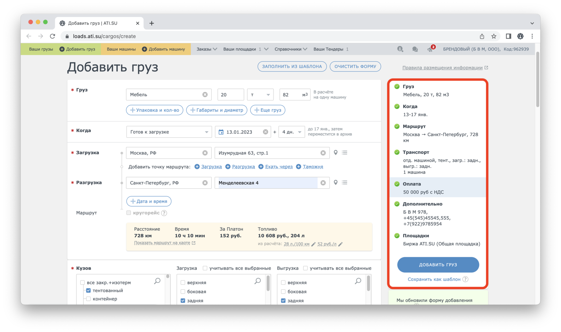Check верхняя in Загрузка list
The height and width of the screenshot is (332, 561).
click(x=183, y=283)
